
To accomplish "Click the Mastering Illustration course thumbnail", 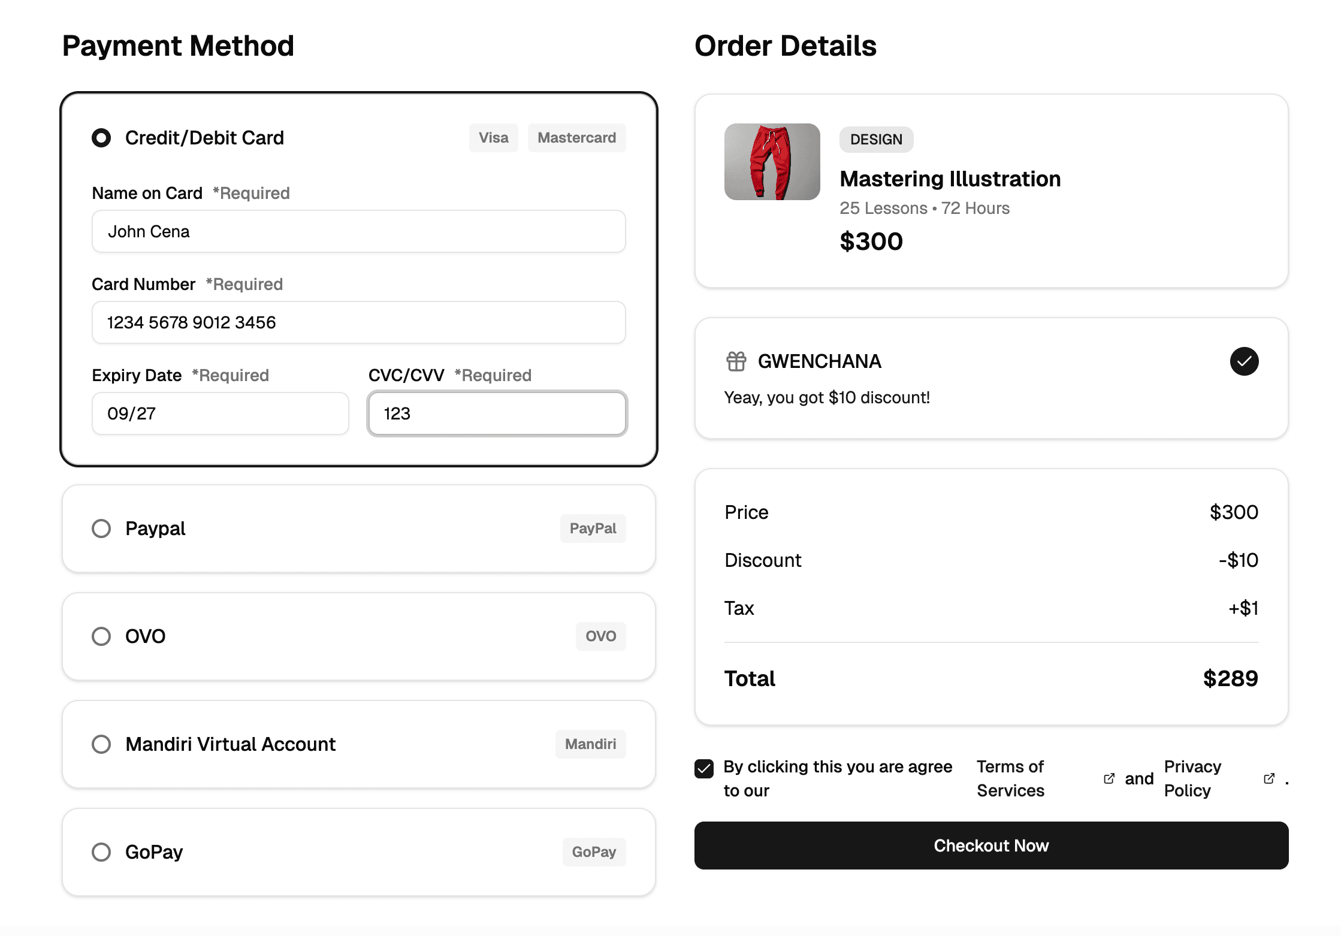I will tap(772, 162).
